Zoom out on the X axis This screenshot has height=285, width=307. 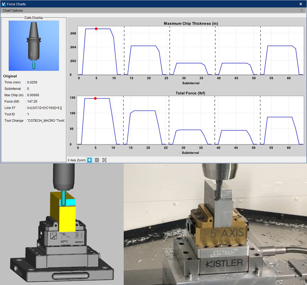97,160
